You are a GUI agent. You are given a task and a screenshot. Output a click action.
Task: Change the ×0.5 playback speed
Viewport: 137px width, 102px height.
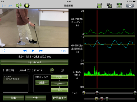click(x=63, y=51)
